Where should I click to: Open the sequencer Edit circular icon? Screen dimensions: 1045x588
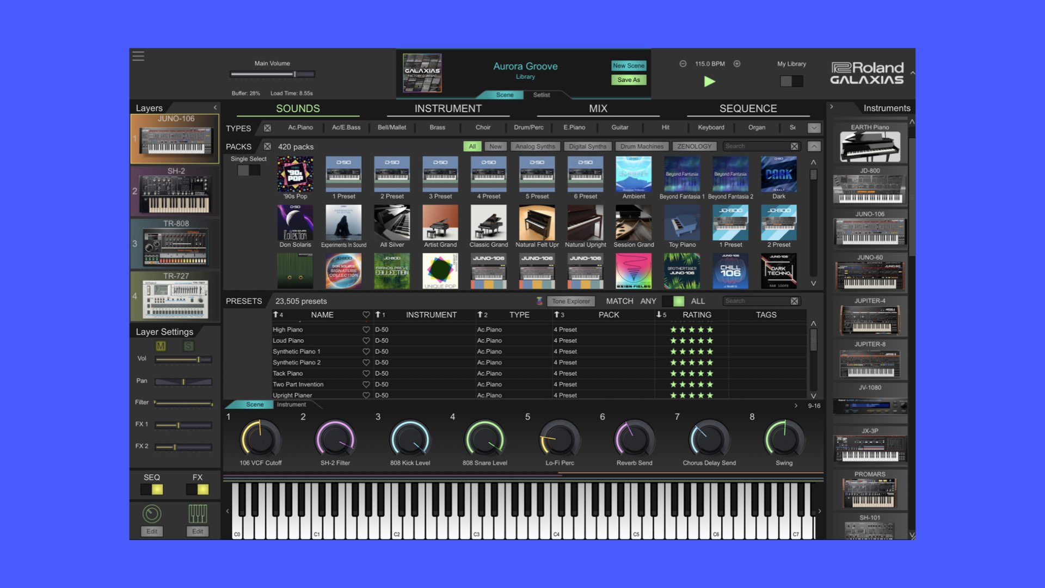pos(152,514)
